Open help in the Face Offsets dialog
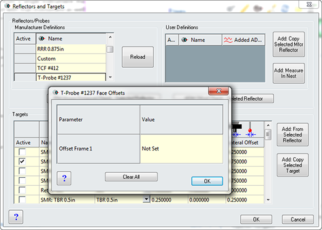The width and height of the screenshot is (322, 230). point(64,178)
